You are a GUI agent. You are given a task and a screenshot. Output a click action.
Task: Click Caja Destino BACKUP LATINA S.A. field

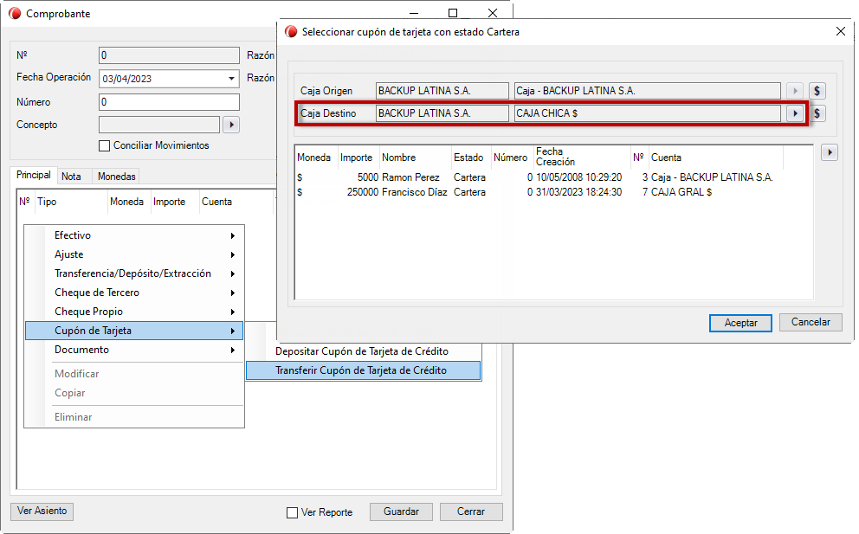coord(442,113)
